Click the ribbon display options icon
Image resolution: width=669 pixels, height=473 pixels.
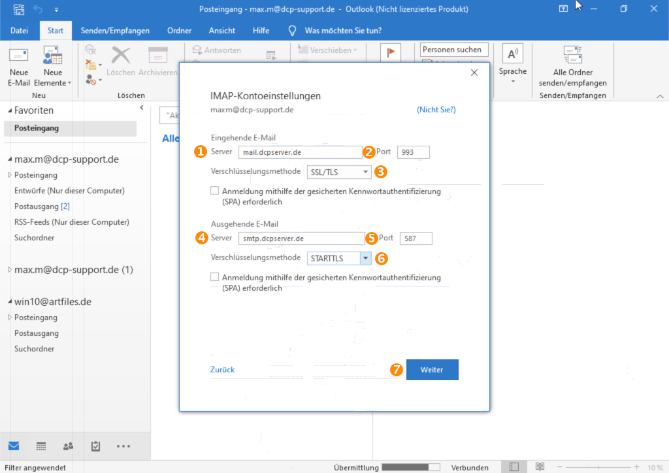[x=563, y=8]
